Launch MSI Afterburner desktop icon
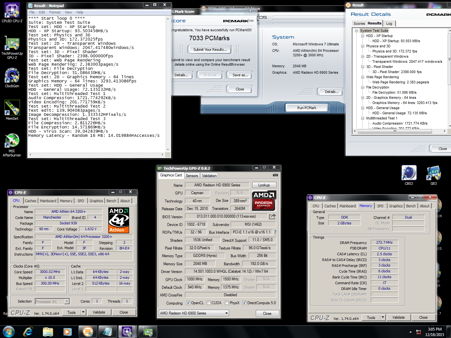The image size is (451, 338). (12, 145)
